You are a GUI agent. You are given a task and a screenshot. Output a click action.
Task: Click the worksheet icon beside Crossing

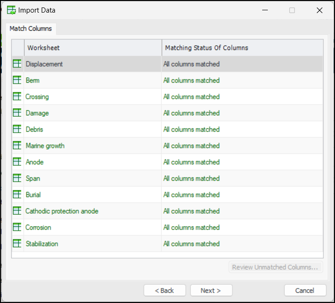pyautogui.click(x=17, y=97)
